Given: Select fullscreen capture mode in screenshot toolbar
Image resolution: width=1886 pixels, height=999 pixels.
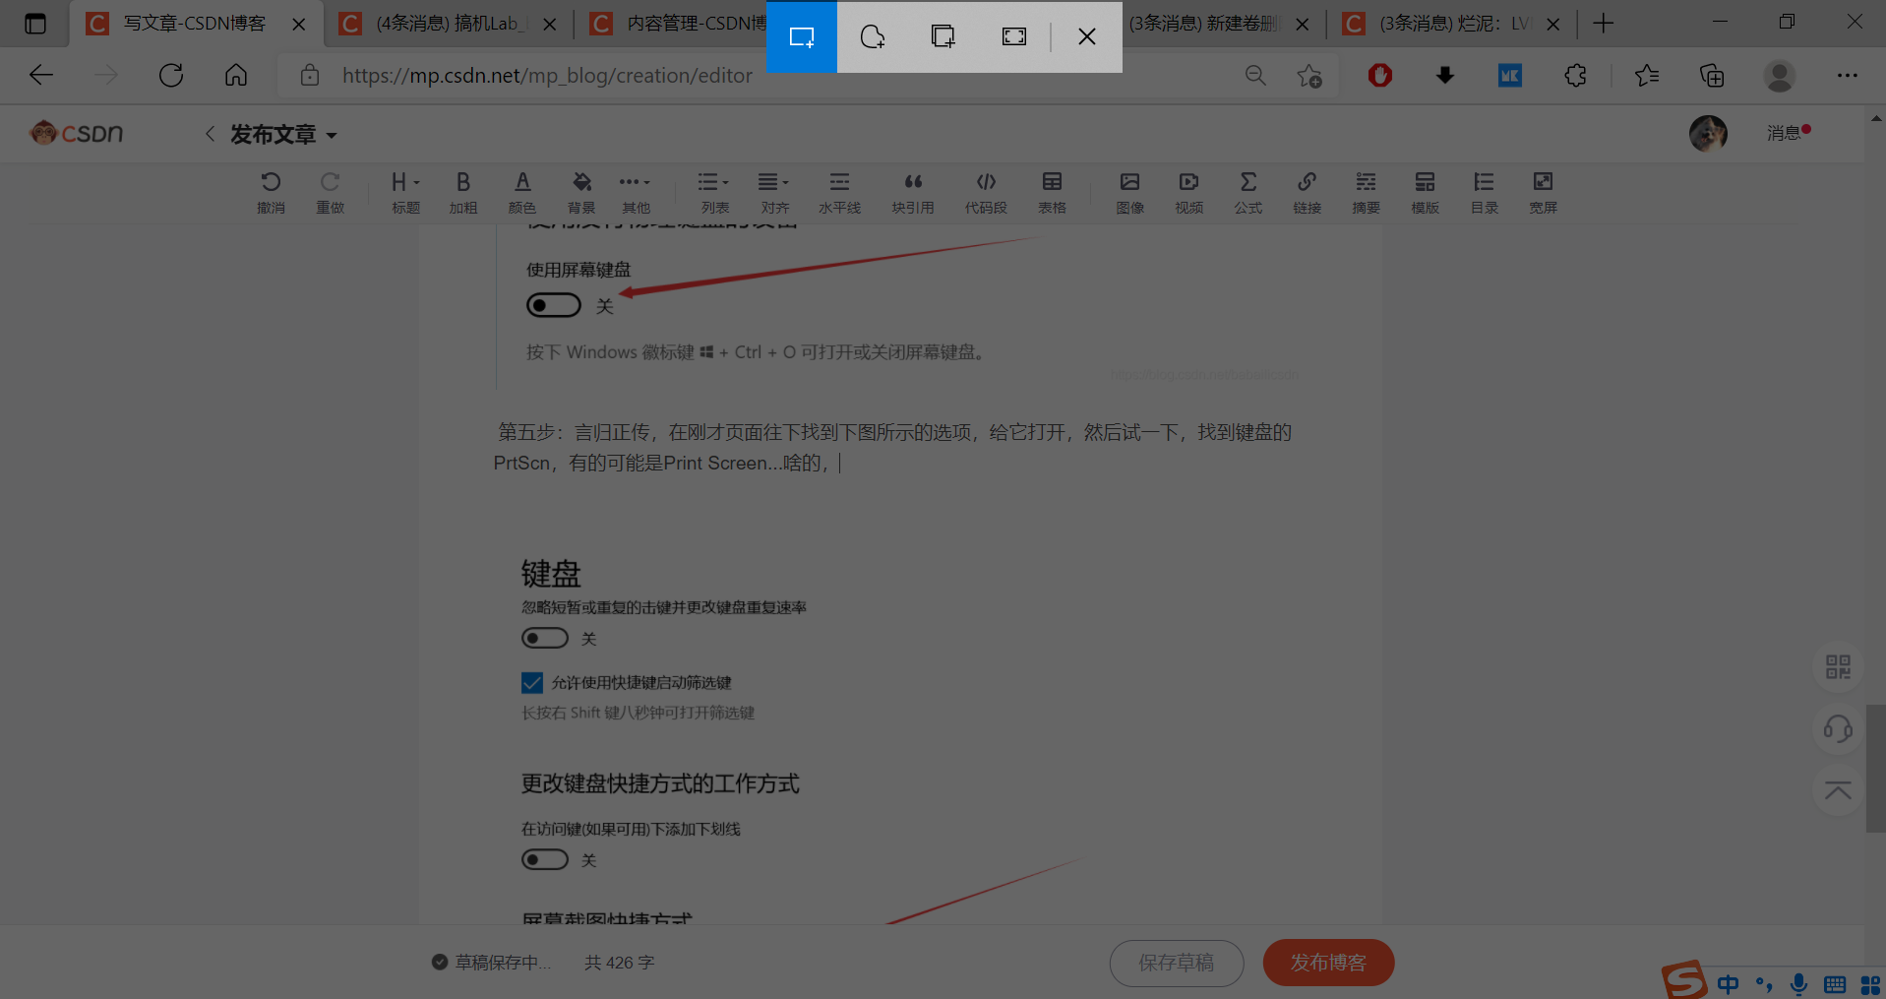Looking at the screenshot, I should pyautogui.click(x=1012, y=36).
